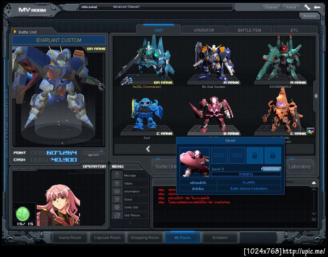Viewport: 328px width, 257px height.
Task: Click the colorful paint icon beside the orange unit
Action: (310, 131)
